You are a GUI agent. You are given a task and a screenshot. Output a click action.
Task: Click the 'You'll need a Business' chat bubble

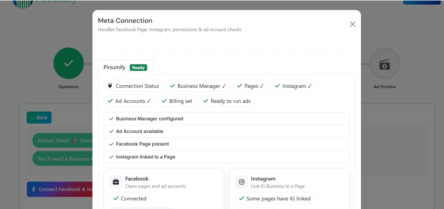(x=62, y=159)
